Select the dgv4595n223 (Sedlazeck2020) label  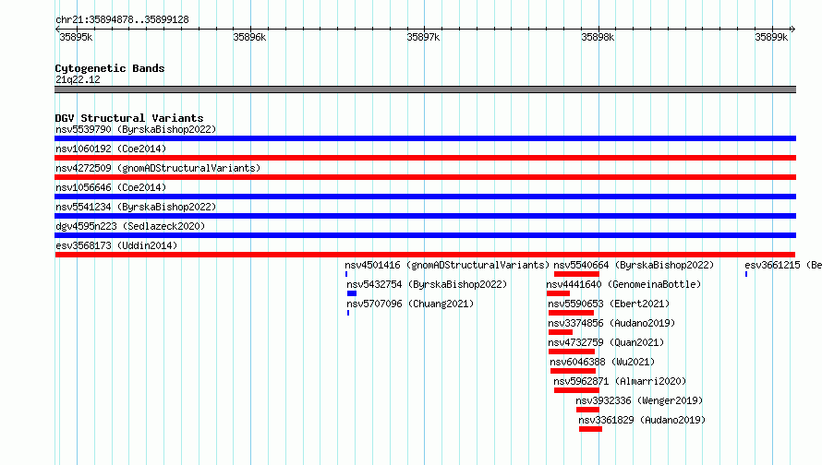pyautogui.click(x=130, y=226)
